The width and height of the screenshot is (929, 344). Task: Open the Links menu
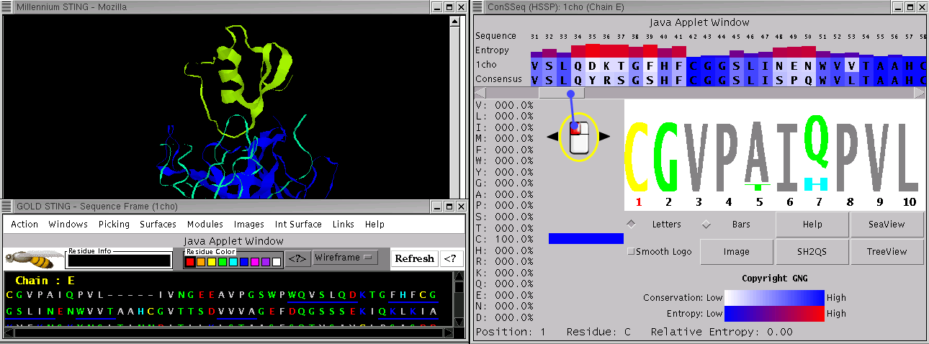[x=343, y=224]
